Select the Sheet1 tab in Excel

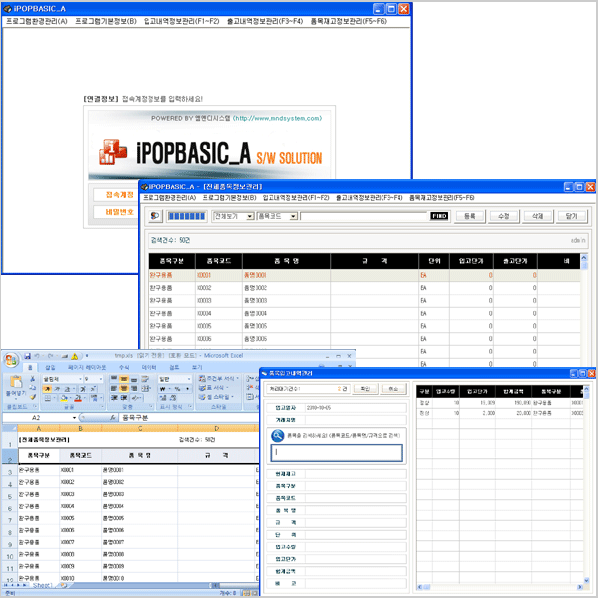[42, 585]
